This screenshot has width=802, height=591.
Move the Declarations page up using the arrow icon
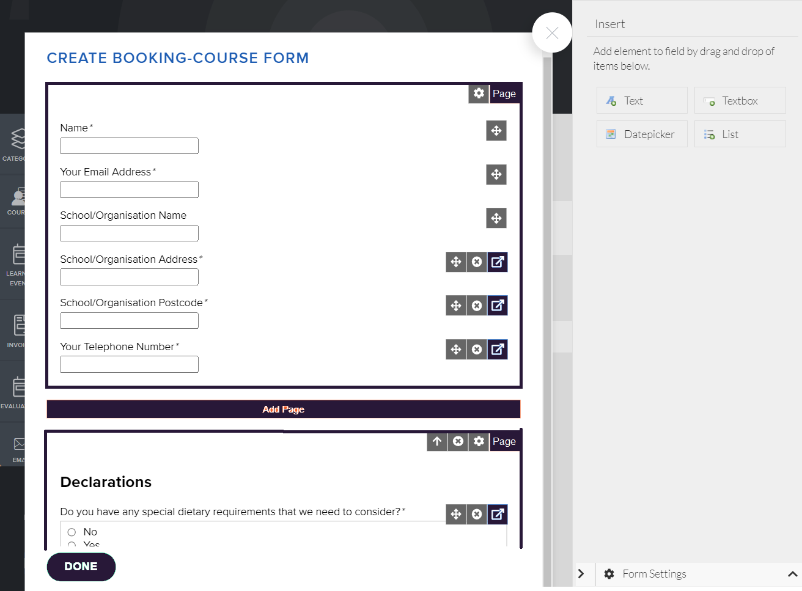436,441
